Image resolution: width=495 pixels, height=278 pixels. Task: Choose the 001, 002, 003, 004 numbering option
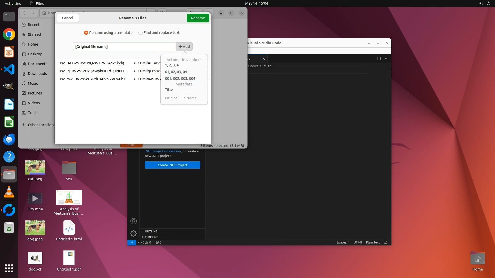coord(180,79)
